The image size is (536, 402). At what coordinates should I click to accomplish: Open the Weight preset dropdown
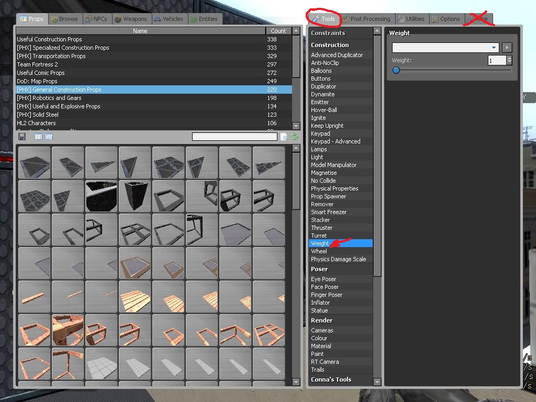pyautogui.click(x=445, y=48)
